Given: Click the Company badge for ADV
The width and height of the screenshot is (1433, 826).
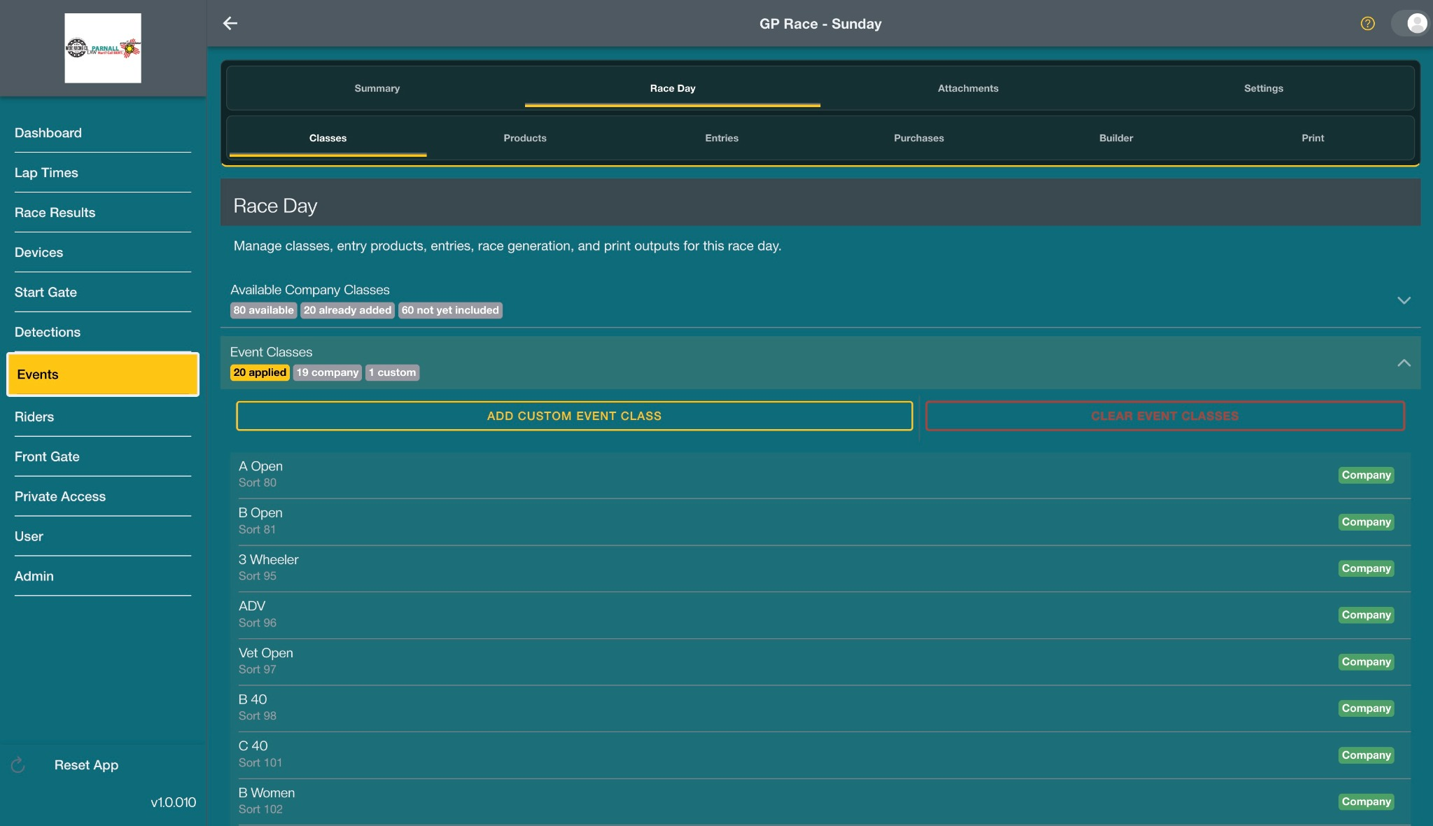Looking at the screenshot, I should 1366,615.
